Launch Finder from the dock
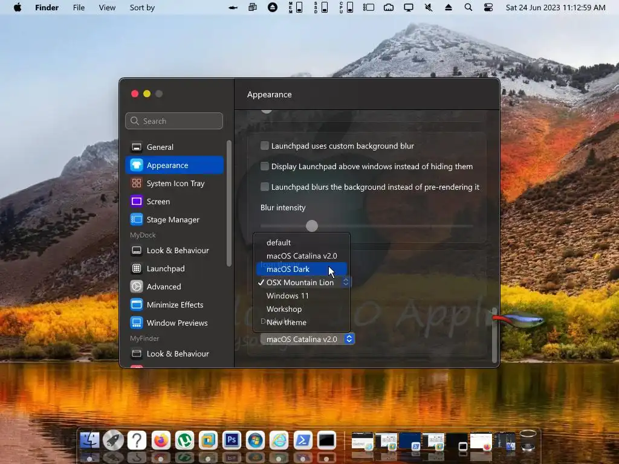This screenshot has width=619, height=464. [x=89, y=440]
